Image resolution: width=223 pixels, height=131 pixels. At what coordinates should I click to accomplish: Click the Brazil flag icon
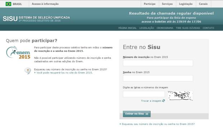[8, 4]
